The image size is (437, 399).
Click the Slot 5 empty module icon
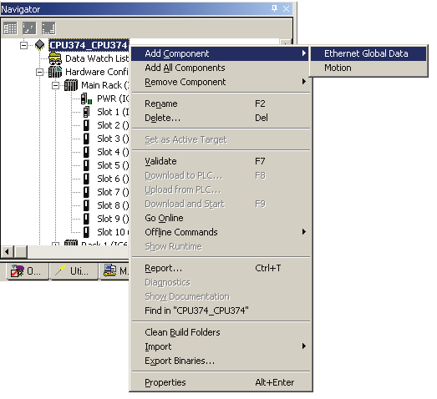[86, 165]
